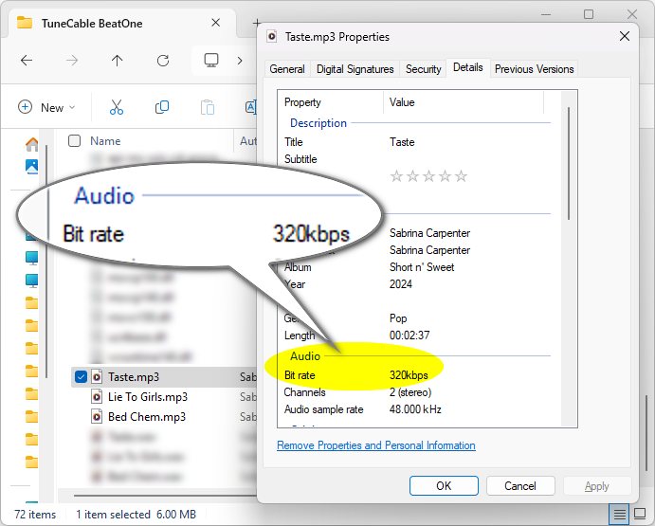The width and height of the screenshot is (655, 526).
Task: Click the Author column header in Explorer
Action: [x=247, y=141]
